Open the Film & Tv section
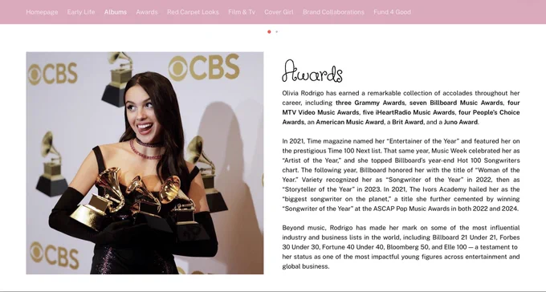Image resolution: width=546 pixels, height=292 pixels. 242,12
